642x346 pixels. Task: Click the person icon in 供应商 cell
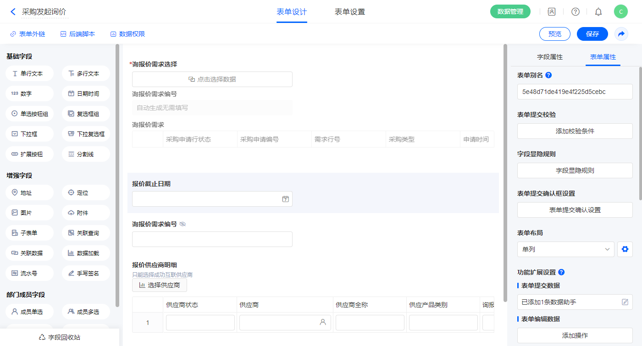point(323,322)
